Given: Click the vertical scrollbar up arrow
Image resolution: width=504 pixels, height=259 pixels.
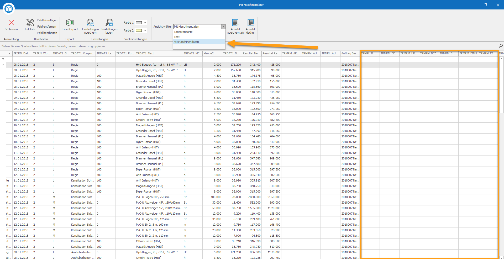Looking at the screenshot, I should click(x=501, y=59).
